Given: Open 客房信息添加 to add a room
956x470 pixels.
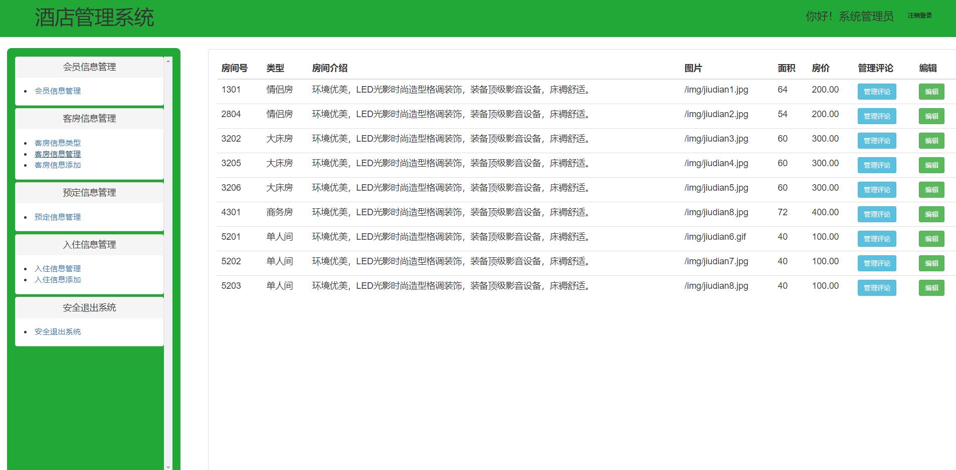Looking at the screenshot, I should (x=57, y=165).
